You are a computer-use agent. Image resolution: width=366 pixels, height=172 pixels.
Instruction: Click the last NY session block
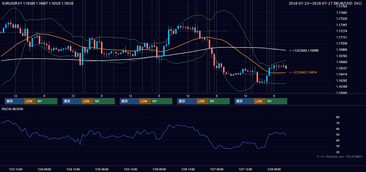tap(276, 101)
